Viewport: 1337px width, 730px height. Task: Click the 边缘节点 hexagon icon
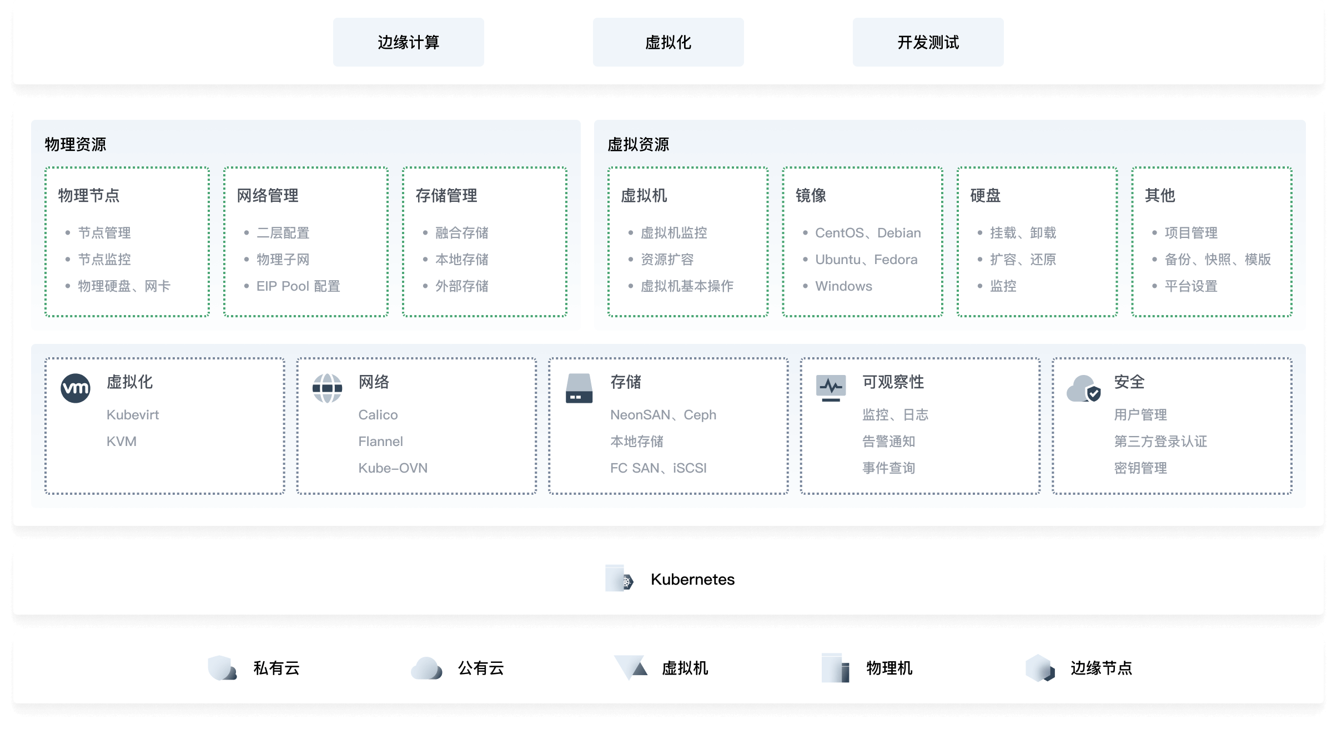pyautogui.click(x=1040, y=667)
